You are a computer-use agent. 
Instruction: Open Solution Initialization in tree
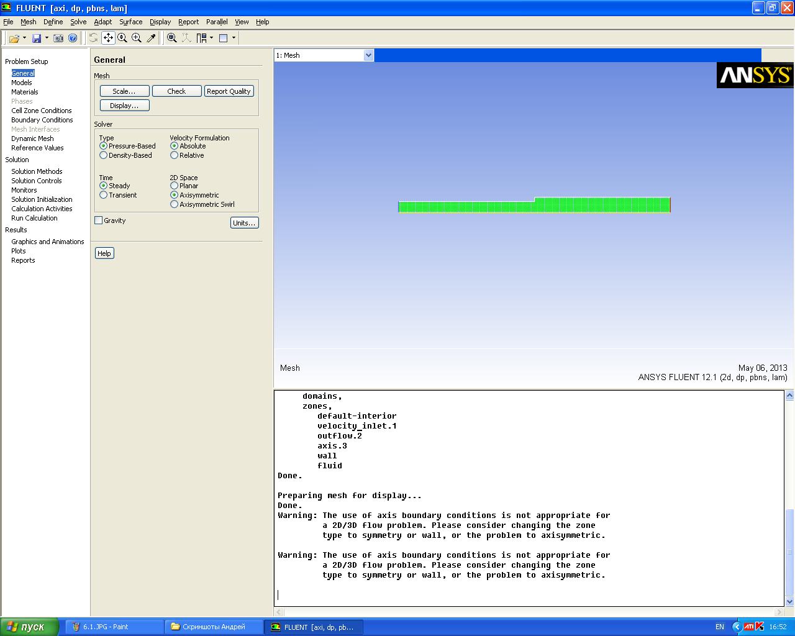(42, 199)
